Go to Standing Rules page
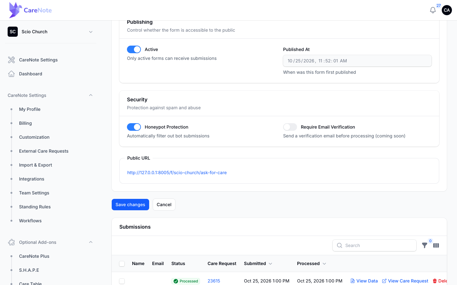This screenshot has width=457, height=285. 35,207
